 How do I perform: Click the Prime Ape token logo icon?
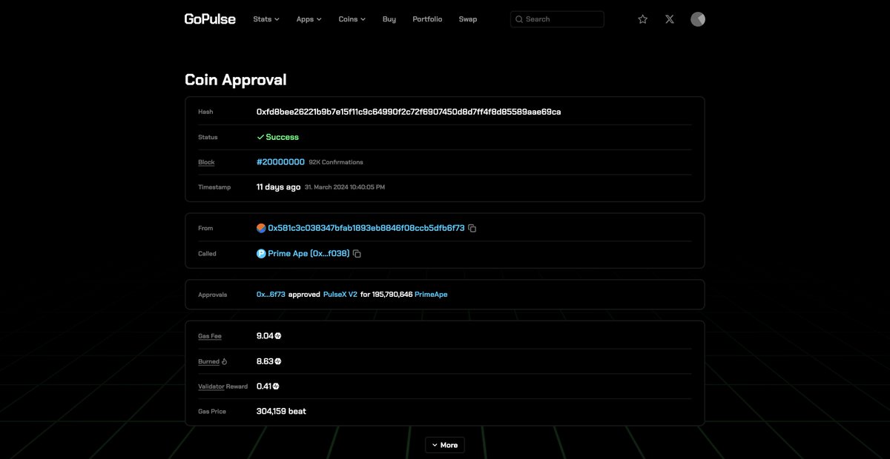click(261, 252)
